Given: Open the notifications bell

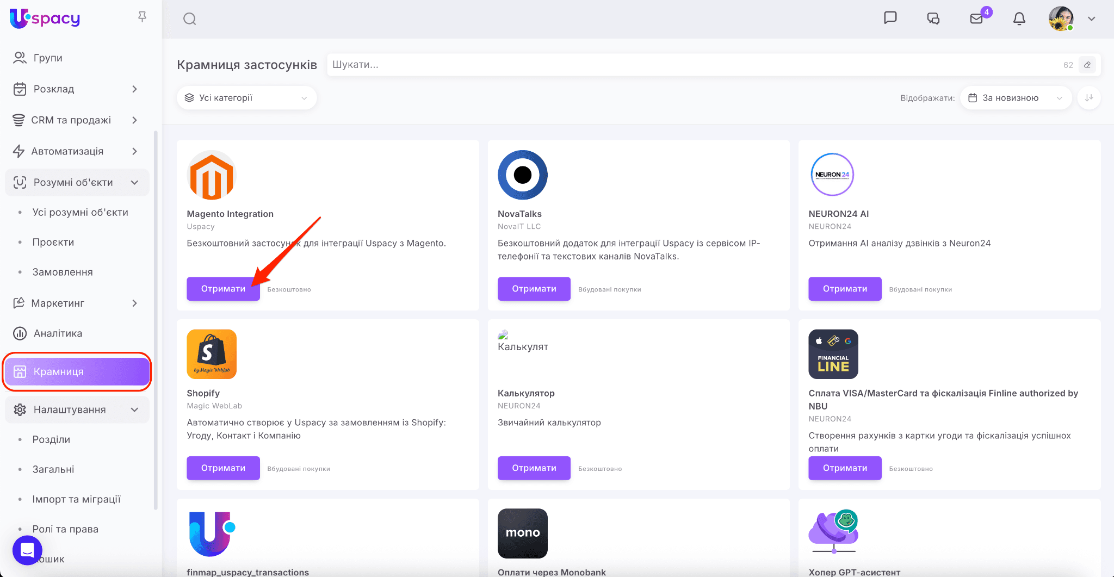Looking at the screenshot, I should [x=1019, y=18].
